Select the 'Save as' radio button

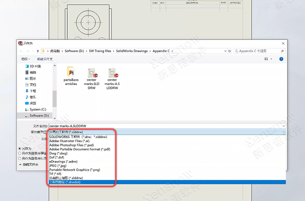click(x=20, y=148)
